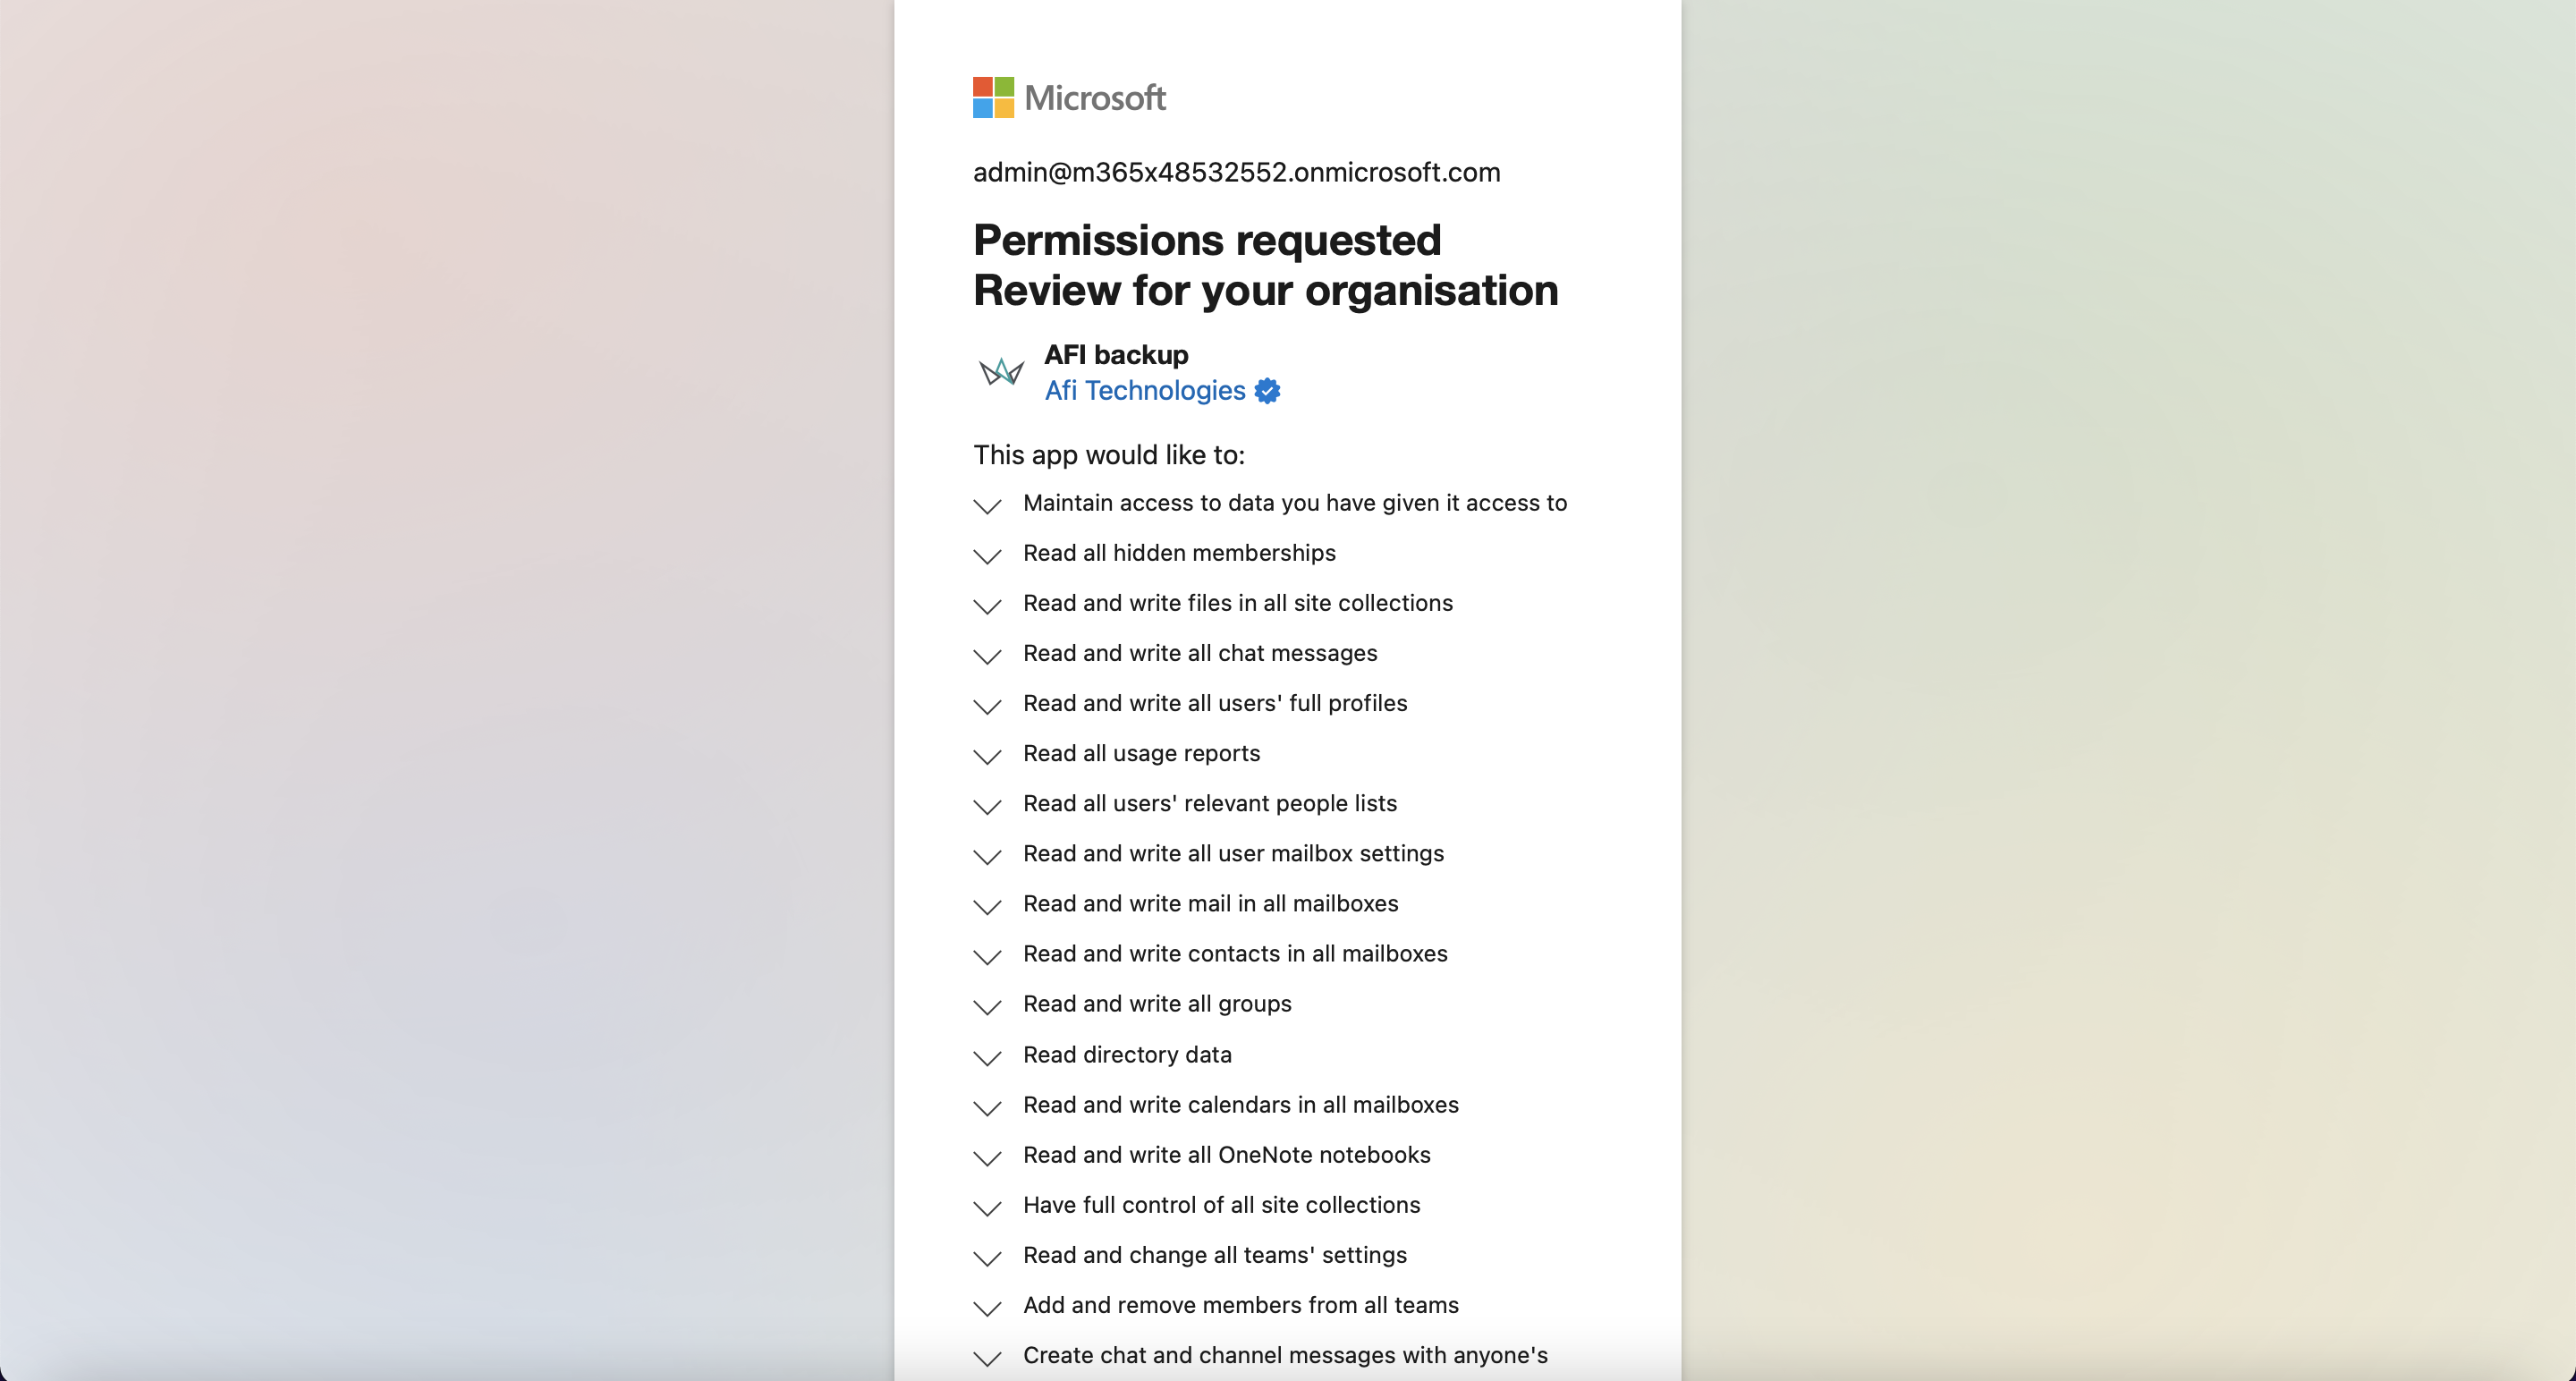
Task: Expand the 'Read and write all chat messages' chevron
Action: point(987,656)
